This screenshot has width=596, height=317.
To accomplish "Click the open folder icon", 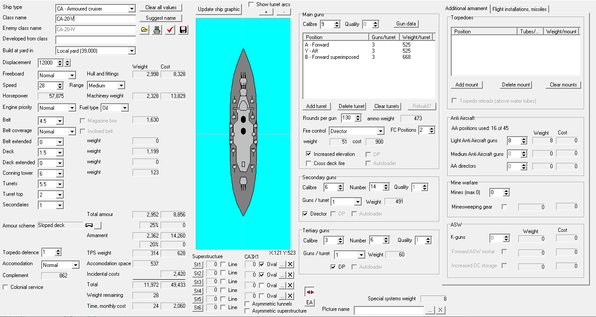I will click(x=144, y=30).
